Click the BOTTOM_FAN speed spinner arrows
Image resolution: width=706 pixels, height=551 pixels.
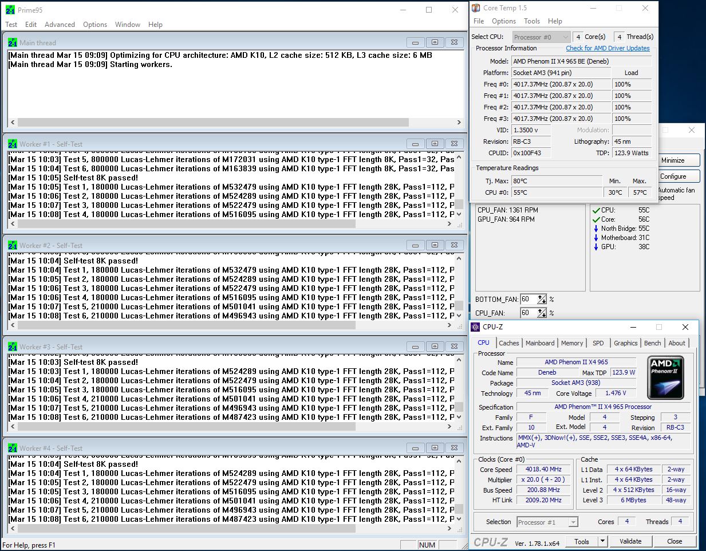click(x=542, y=299)
